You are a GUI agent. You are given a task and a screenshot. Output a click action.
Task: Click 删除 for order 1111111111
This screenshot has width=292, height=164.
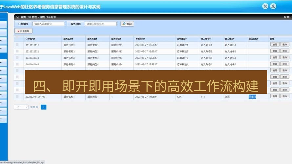click(285, 45)
